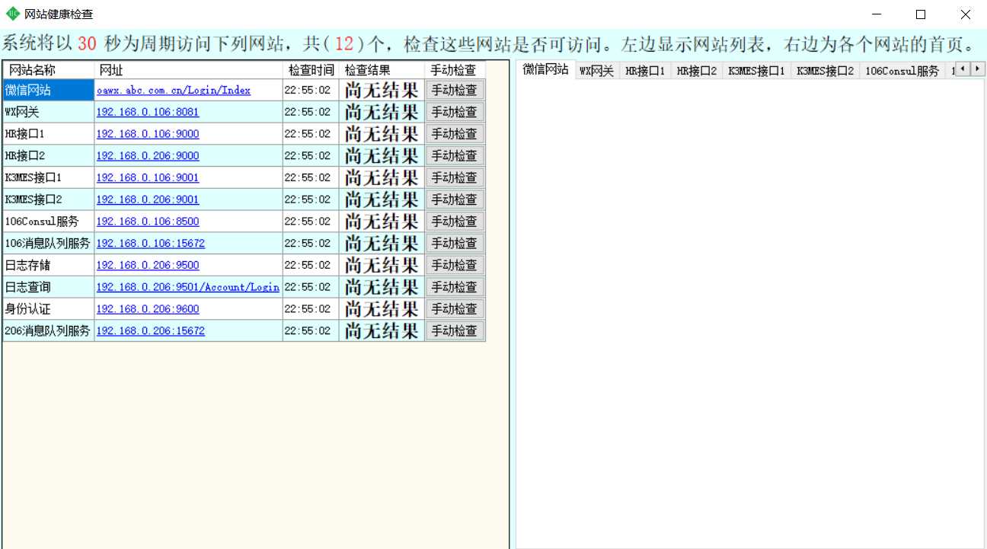987x549 pixels.
Task: Select the HR接口2 name cell
Action: point(49,156)
